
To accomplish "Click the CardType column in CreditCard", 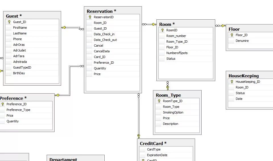I will point(166,149).
